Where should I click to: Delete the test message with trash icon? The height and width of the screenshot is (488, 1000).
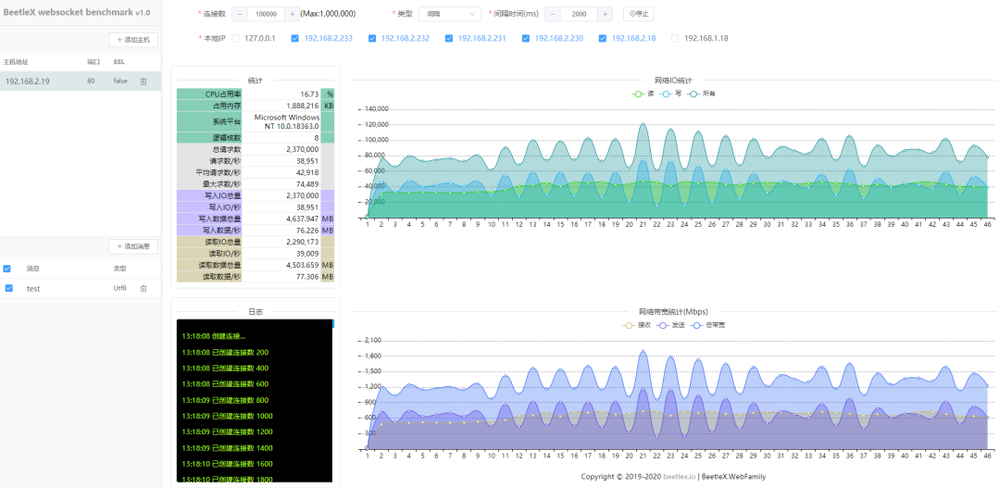click(x=144, y=288)
